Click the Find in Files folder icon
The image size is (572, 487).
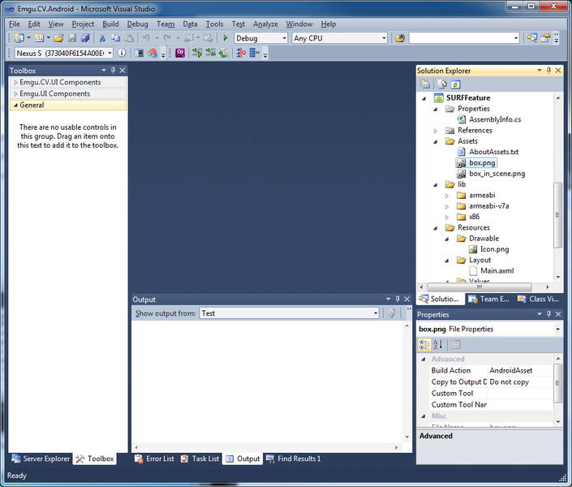(400, 38)
